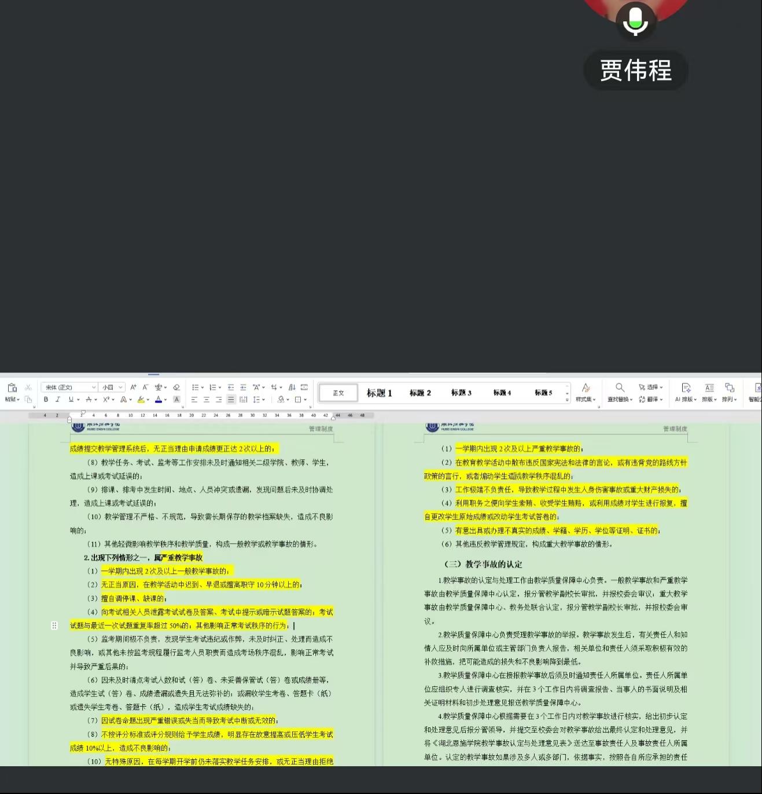Click the eraser clear formatting icon

(x=176, y=387)
